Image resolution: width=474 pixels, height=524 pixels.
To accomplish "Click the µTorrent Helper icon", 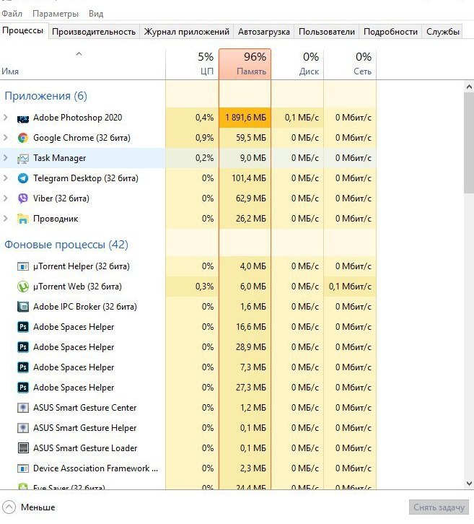I will (x=22, y=266).
